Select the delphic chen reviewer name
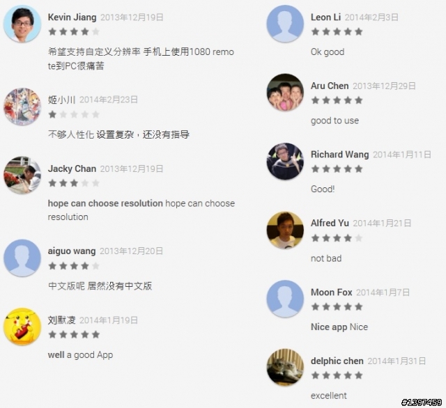 point(337,361)
